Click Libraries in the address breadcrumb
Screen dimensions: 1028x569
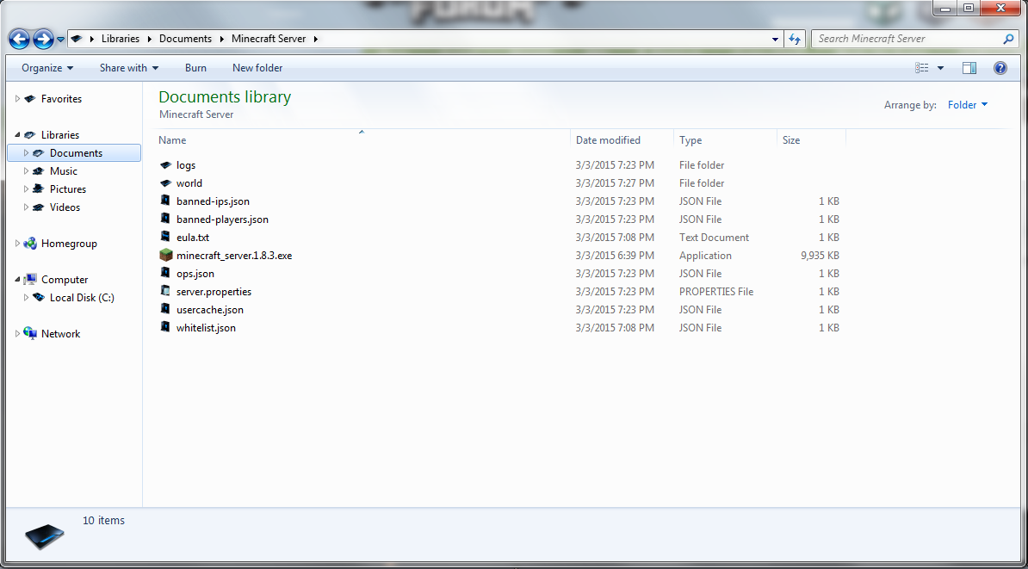click(x=121, y=39)
